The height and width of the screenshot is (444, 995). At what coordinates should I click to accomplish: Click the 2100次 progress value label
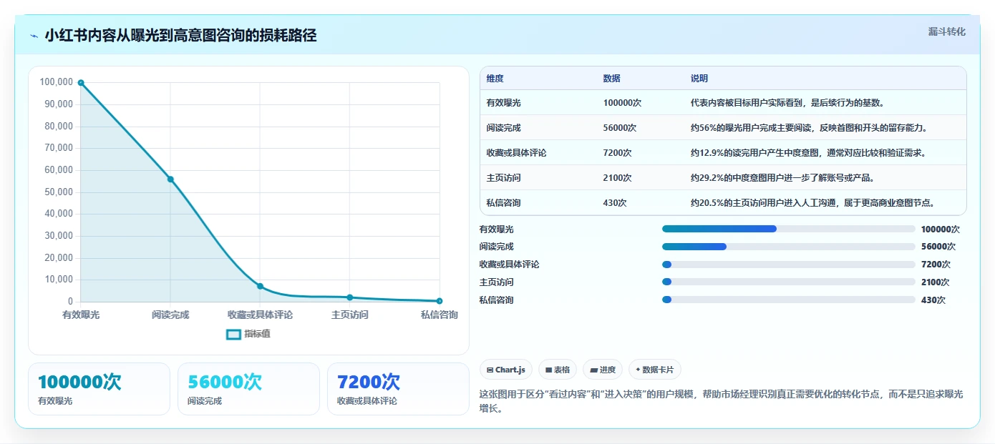pyautogui.click(x=936, y=282)
